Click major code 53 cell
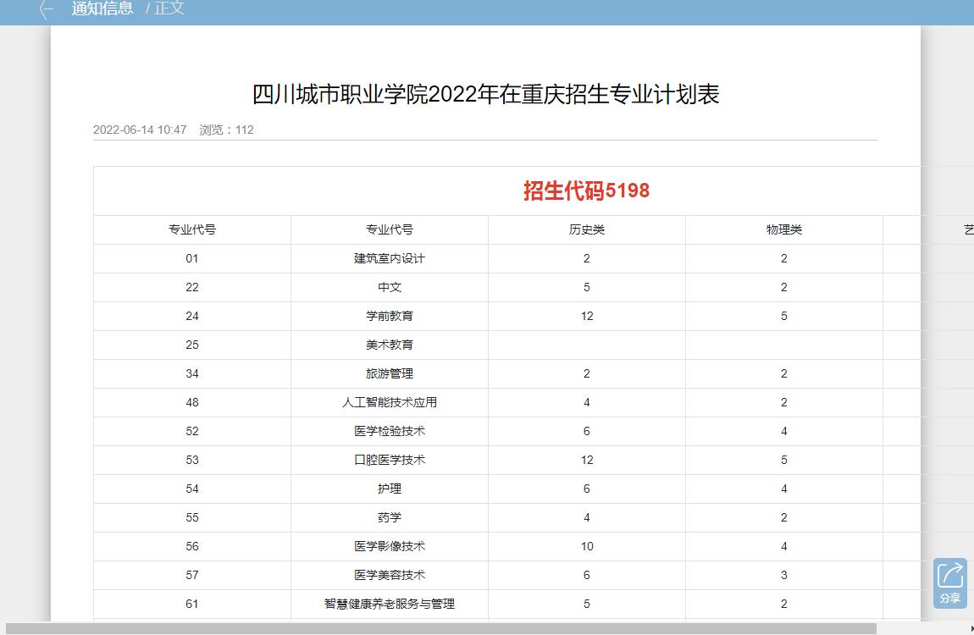The width and height of the screenshot is (974, 635). 192,460
